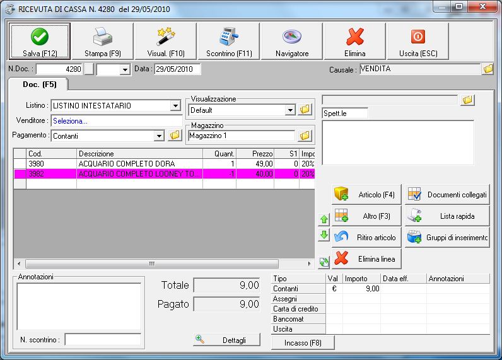Open folder icon next to Pagamento dropdown
The width and height of the screenshot is (502, 360).
pos(175,136)
